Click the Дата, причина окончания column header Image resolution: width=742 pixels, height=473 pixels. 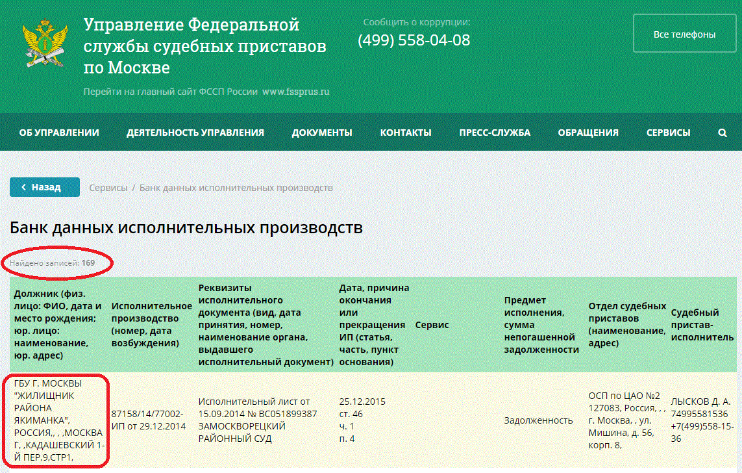pyautogui.click(x=374, y=324)
